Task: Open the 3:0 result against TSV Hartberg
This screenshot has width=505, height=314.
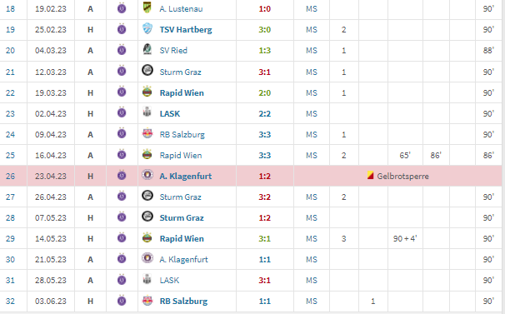Action: point(265,30)
